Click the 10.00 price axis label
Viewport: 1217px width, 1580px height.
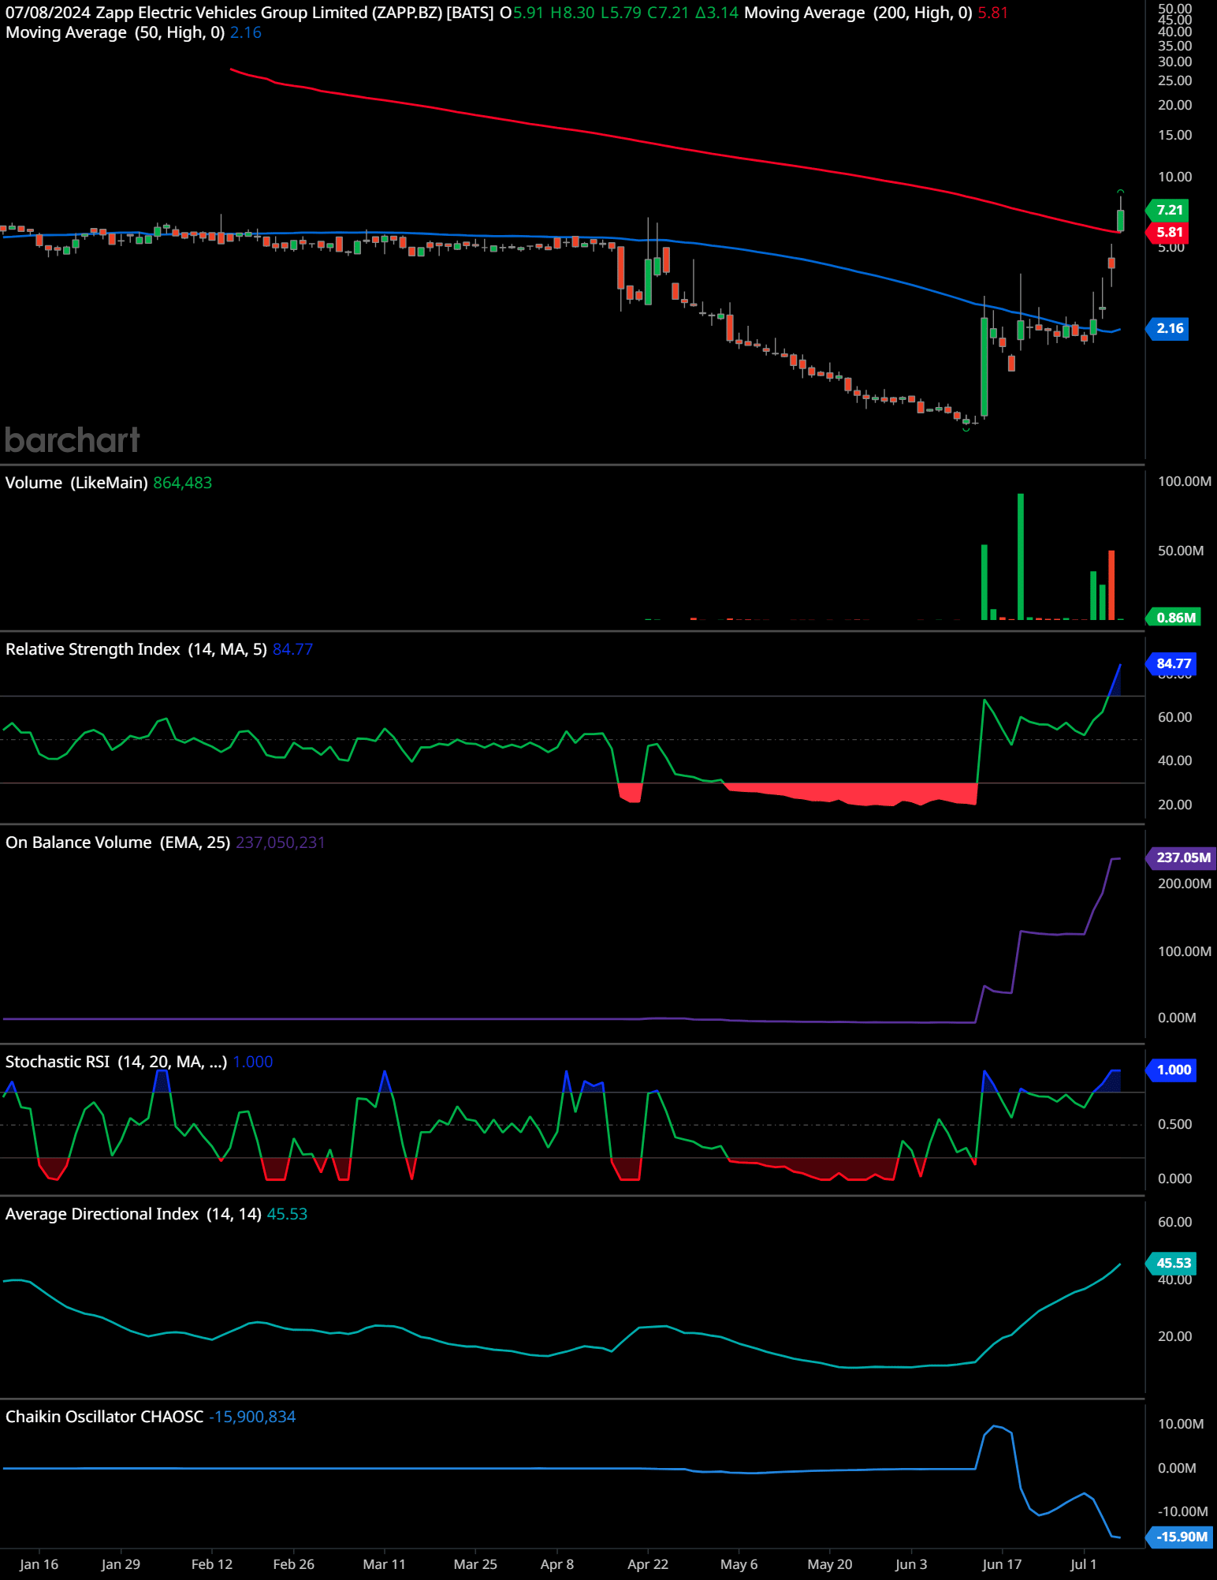click(1174, 177)
